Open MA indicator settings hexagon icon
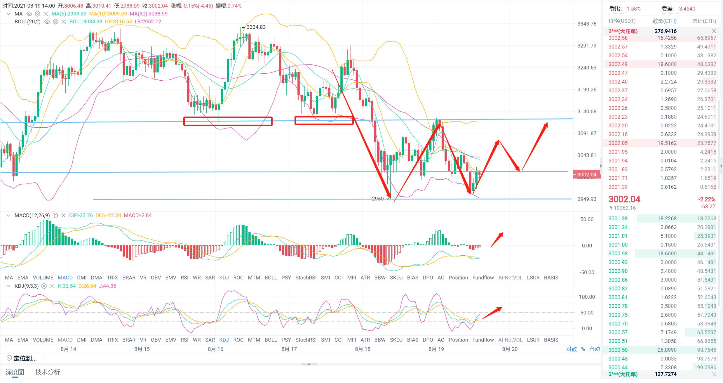This screenshot has width=723, height=383. [37, 14]
